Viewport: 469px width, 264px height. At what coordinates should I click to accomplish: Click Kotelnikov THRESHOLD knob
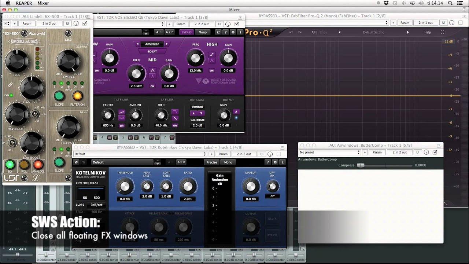point(125,187)
